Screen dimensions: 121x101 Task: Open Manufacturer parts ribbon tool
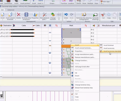coord(45,16)
